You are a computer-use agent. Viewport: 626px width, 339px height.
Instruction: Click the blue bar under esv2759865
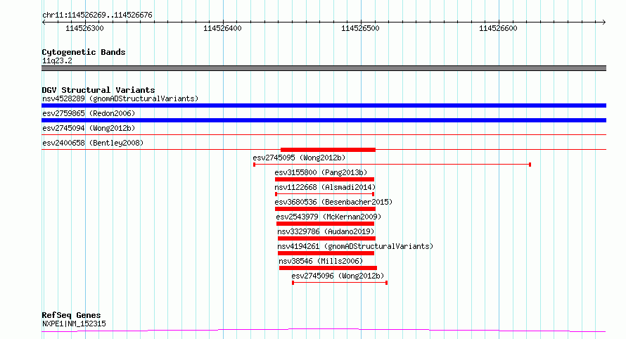coord(324,120)
